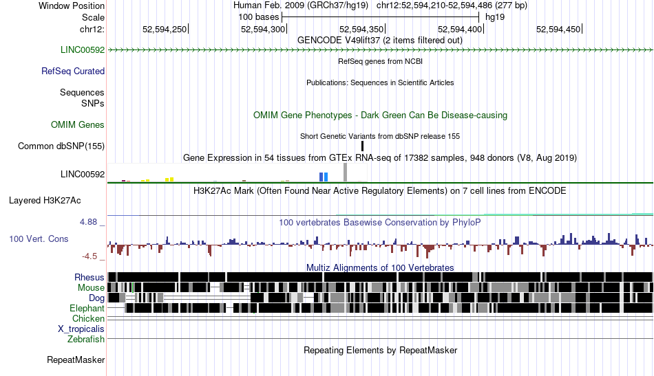Viewport: 654px width, 376px height.
Task: Click the Mouse alignment row label
Action: pyautogui.click(x=90, y=288)
